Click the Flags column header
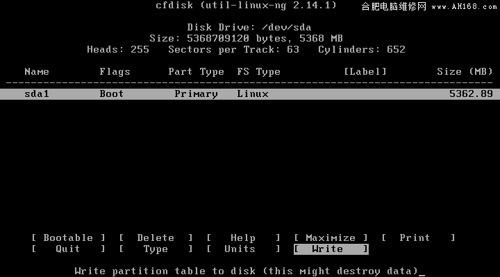 click(x=115, y=72)
